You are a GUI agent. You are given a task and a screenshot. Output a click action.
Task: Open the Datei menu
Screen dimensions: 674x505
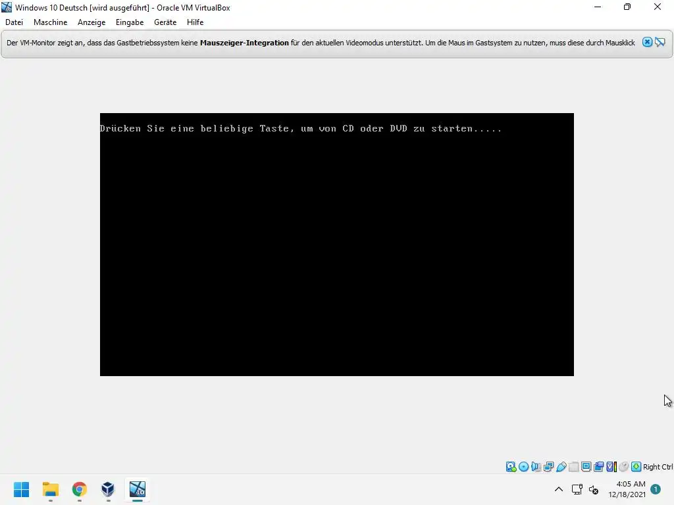(x=14, y=22)
